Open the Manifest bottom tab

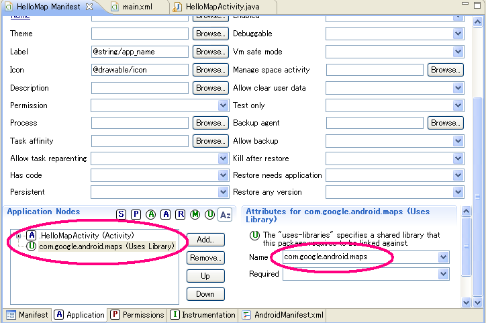[x=27, y=315]
